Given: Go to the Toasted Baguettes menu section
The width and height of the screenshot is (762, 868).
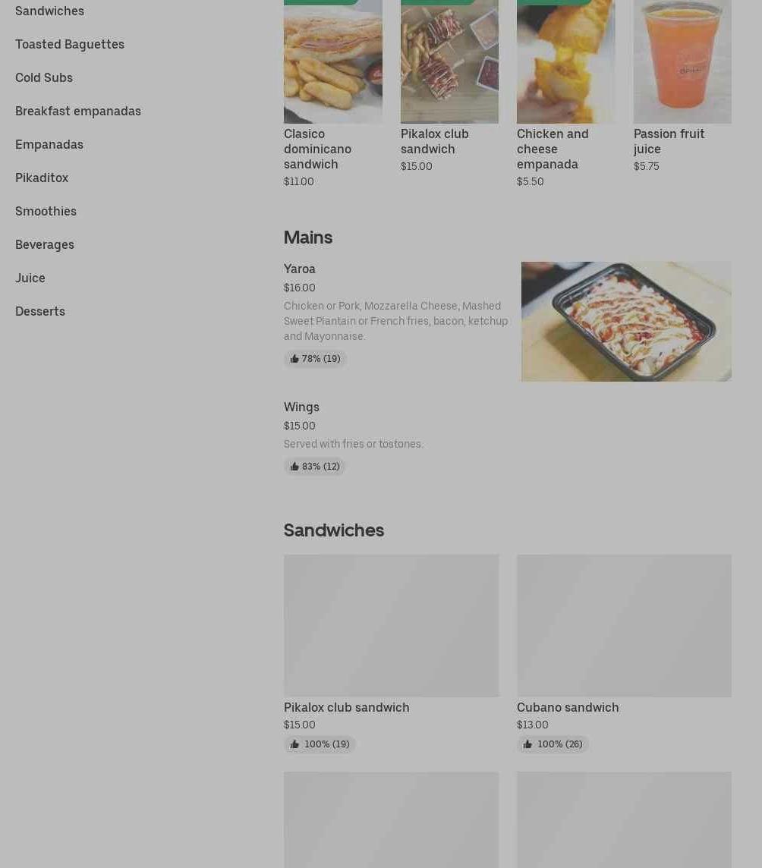Looking at the screenshot, I should pos(70,44).
